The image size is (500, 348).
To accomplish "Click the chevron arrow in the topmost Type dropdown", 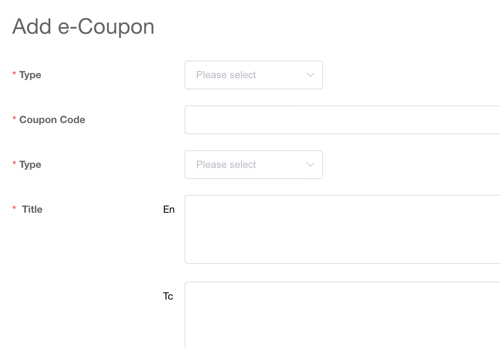I will click(x=310, y=75).
